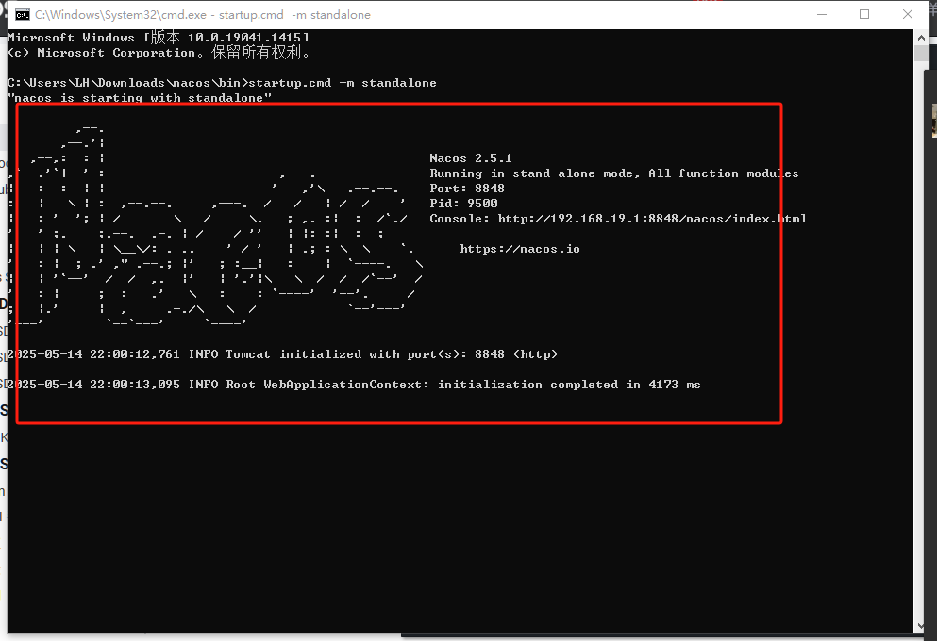Click the https://nacos.io address text
This screenshot has width=937, height=641.
pyautogui.click(x=520, y=249)
